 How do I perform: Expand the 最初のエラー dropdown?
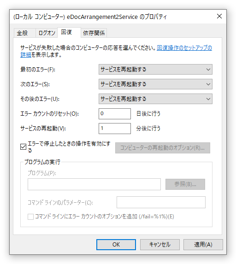(x=155, y=70)
